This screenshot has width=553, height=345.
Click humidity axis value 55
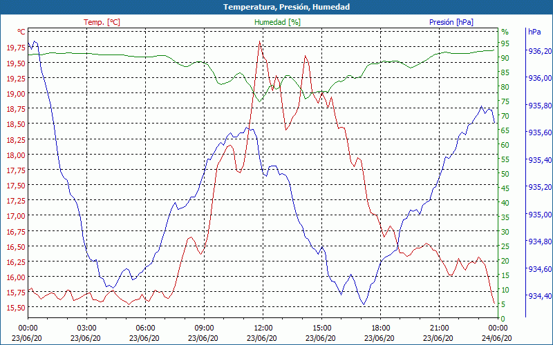505,159
